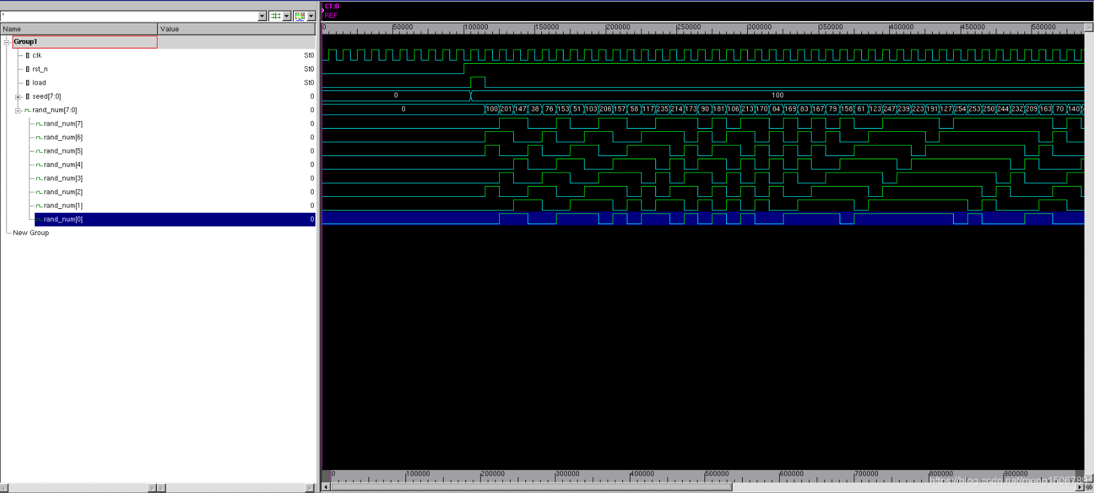The image size is (1094, 493).
Task: Click the New Group entry
Action: (31, 232)
